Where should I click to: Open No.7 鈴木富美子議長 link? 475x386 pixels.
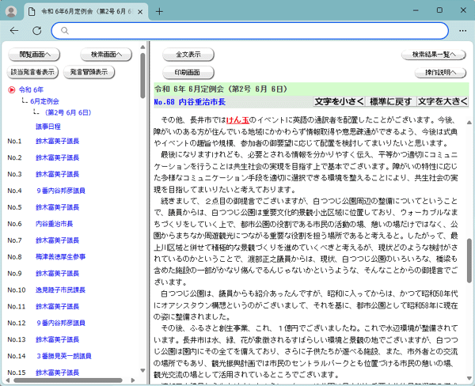57,240
